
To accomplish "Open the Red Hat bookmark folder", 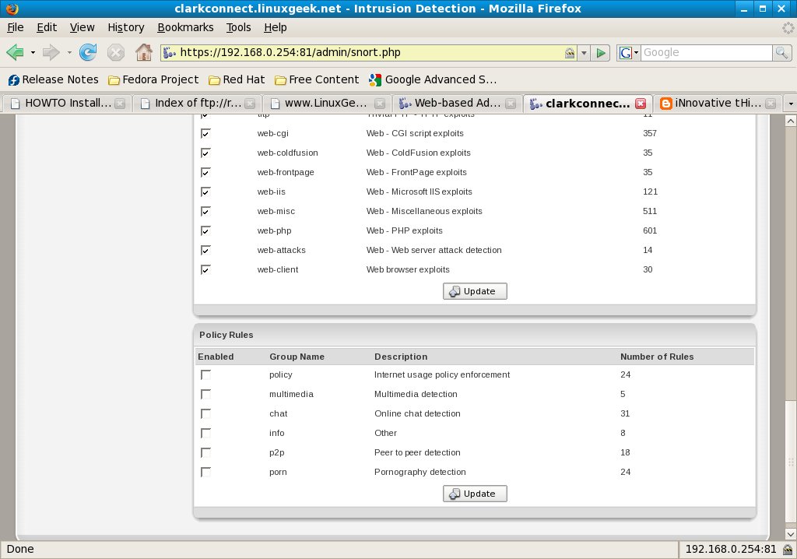I will [x=237, y=79].
